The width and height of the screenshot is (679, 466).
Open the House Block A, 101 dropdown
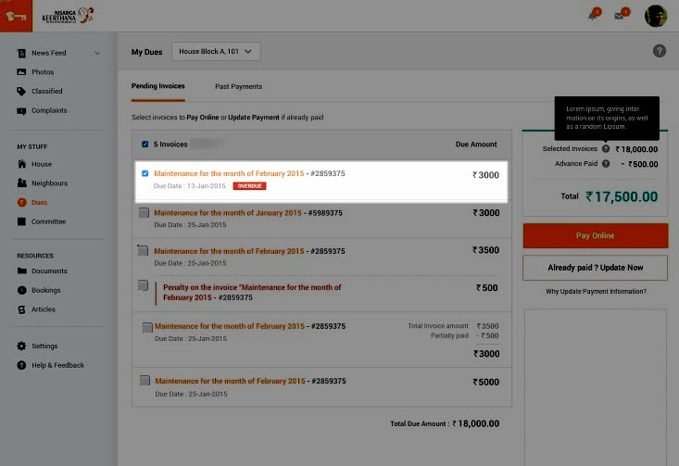pyautogui.click(x=216, y=52)
